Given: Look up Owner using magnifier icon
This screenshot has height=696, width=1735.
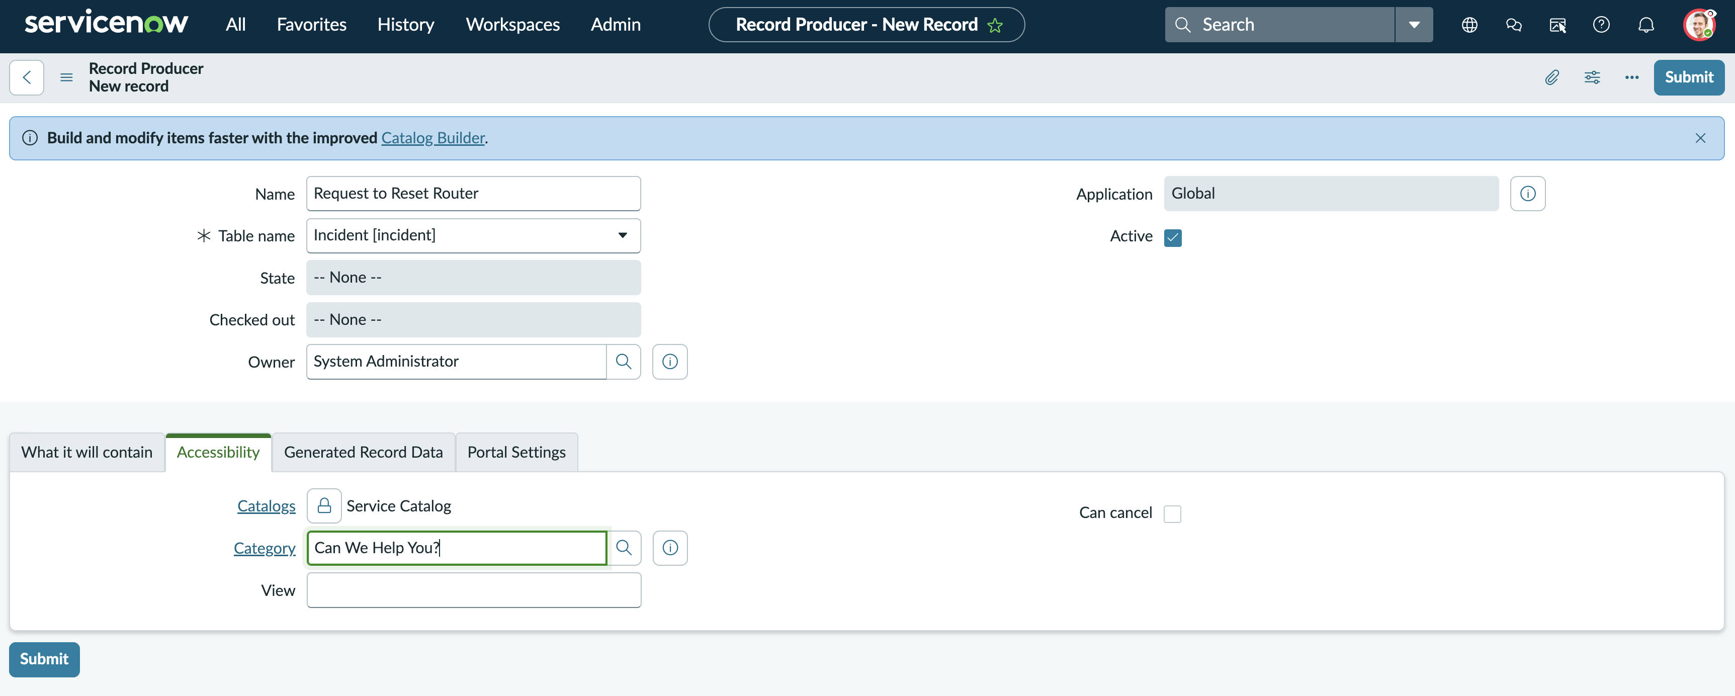Looking at the screenshot, I should [623, 362].
